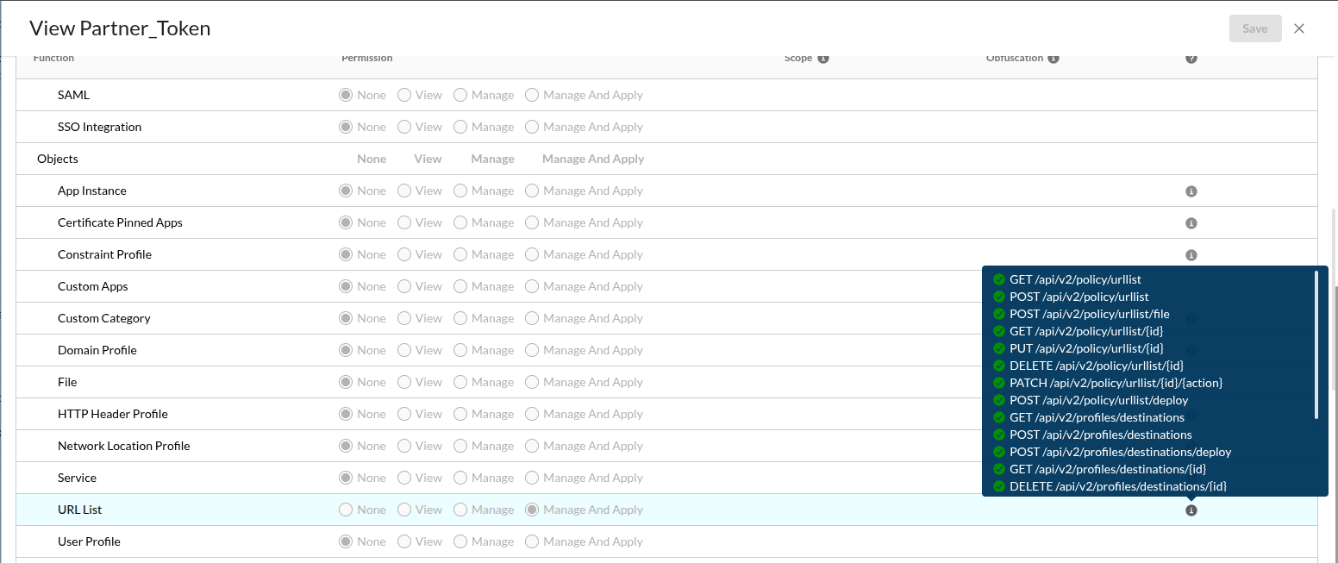Click the help question mark icon in header

coord(1191,59)
